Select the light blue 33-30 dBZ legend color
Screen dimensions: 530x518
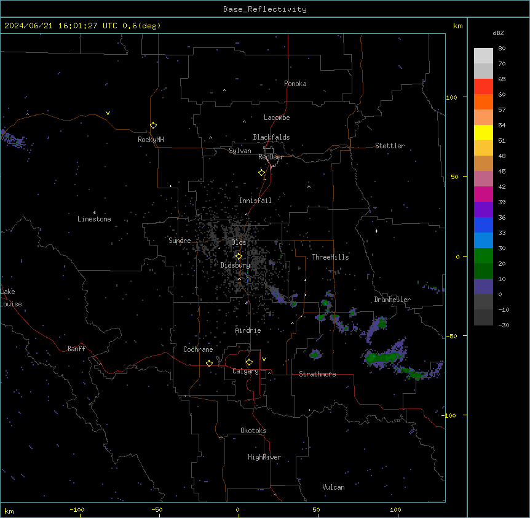[x=483, y=241]
